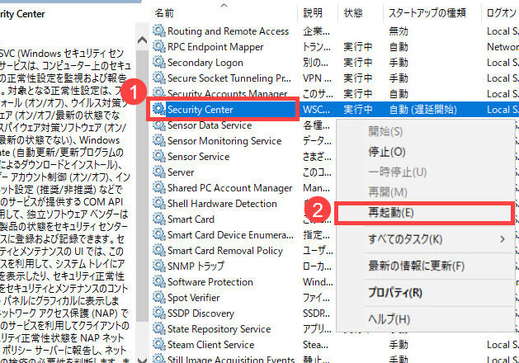Image resolution: width=519 pixels, height=363 pixels.
Task: Select the Smart Card service icon
Action: coord(158,219)
